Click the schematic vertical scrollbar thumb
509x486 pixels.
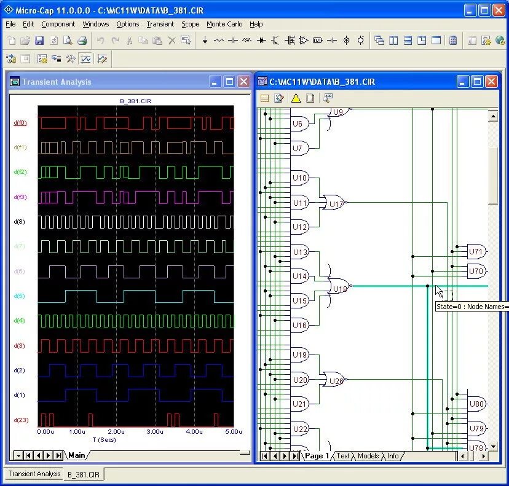(493, 176)
